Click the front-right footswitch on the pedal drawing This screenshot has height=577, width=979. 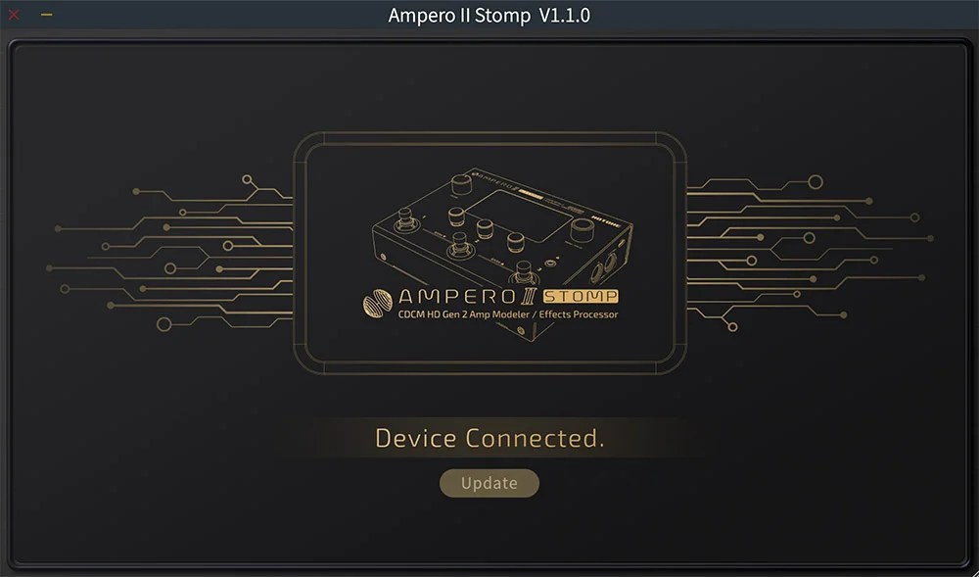(x=525, y=271)
